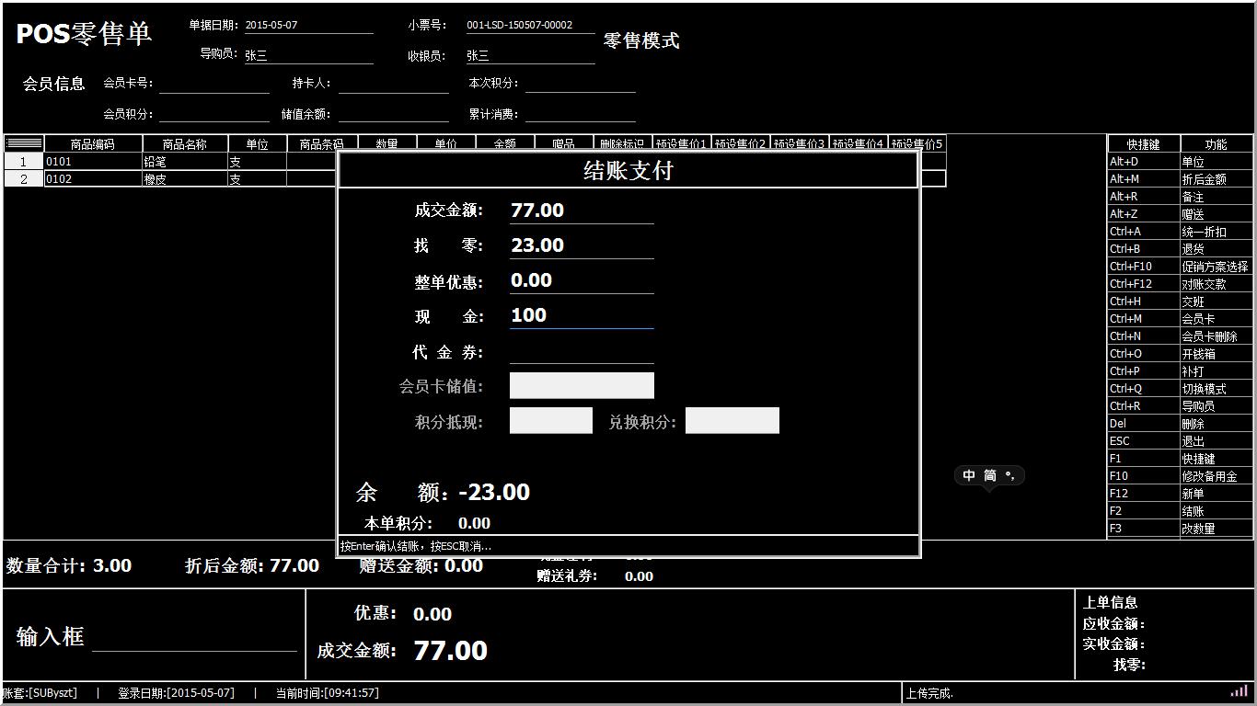Click the 会员卡储值 stored value box
The height and width of the screenshot is (706, 1257).
tap(582, 386)
